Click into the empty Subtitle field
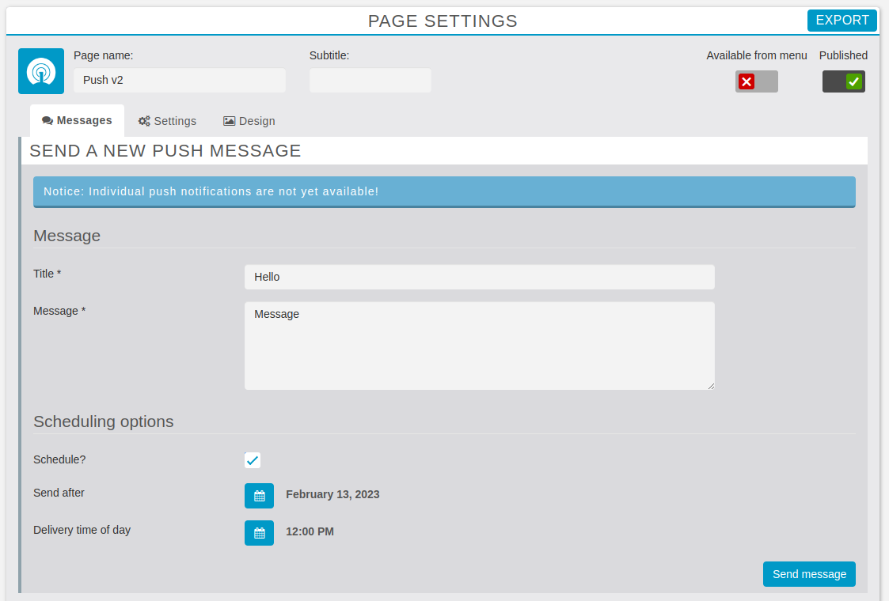This screenshot has height=601, width=889. click(x=370, y=80)
